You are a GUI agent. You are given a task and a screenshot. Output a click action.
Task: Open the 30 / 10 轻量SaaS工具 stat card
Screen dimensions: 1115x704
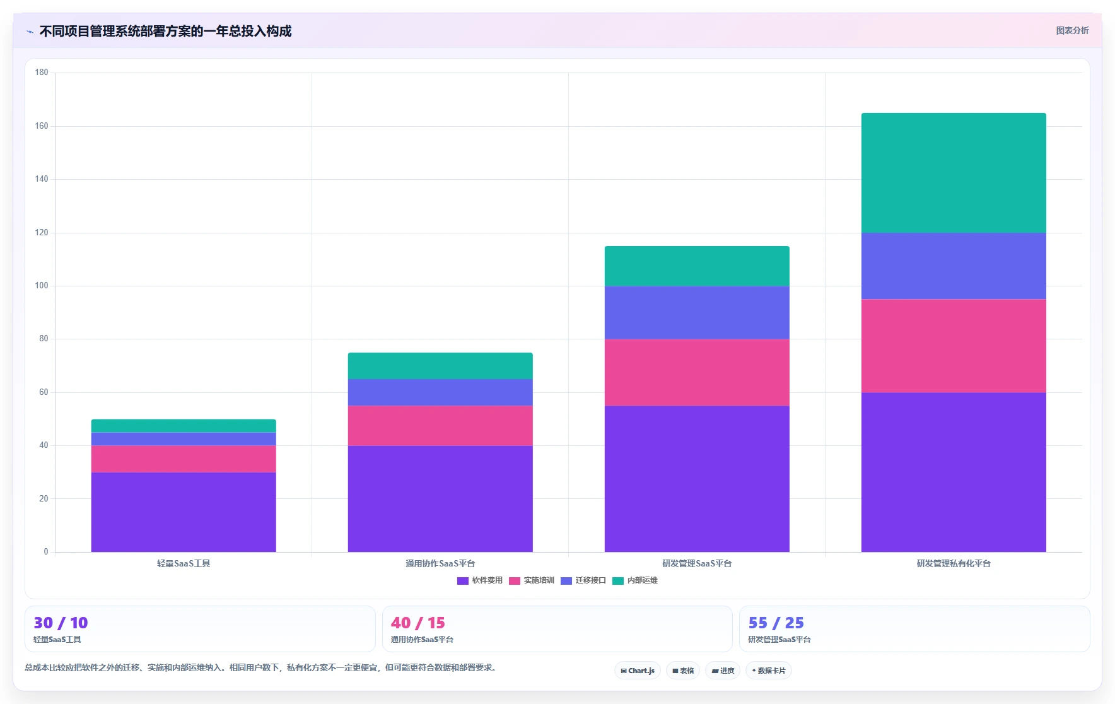click(x=200, y=629)
